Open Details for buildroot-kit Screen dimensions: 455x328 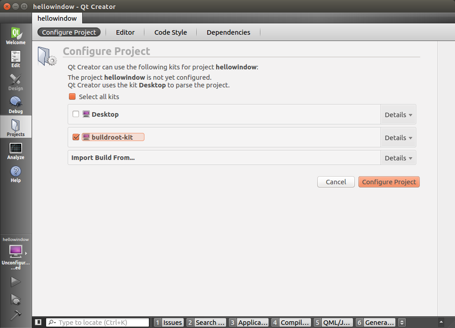tap(398, 137)
